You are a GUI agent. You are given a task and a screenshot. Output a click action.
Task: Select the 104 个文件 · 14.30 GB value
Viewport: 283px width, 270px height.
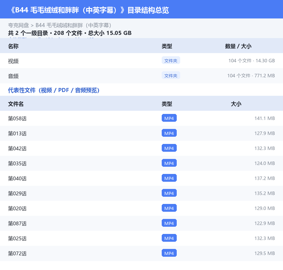click(x=252, y=61)
